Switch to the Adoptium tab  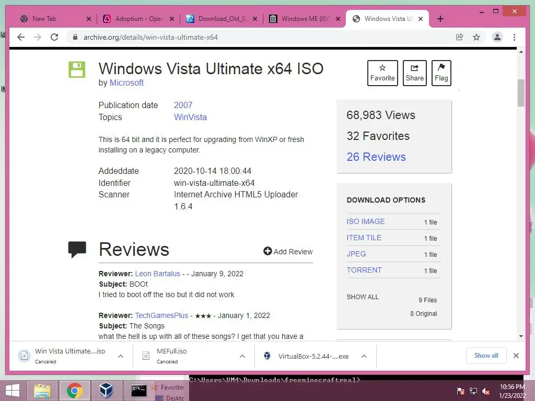pos(138,19)
